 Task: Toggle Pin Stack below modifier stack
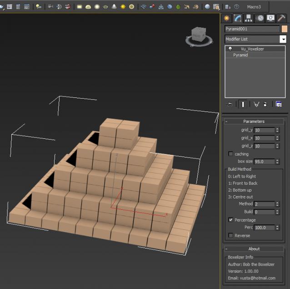(x=230, y=104)
